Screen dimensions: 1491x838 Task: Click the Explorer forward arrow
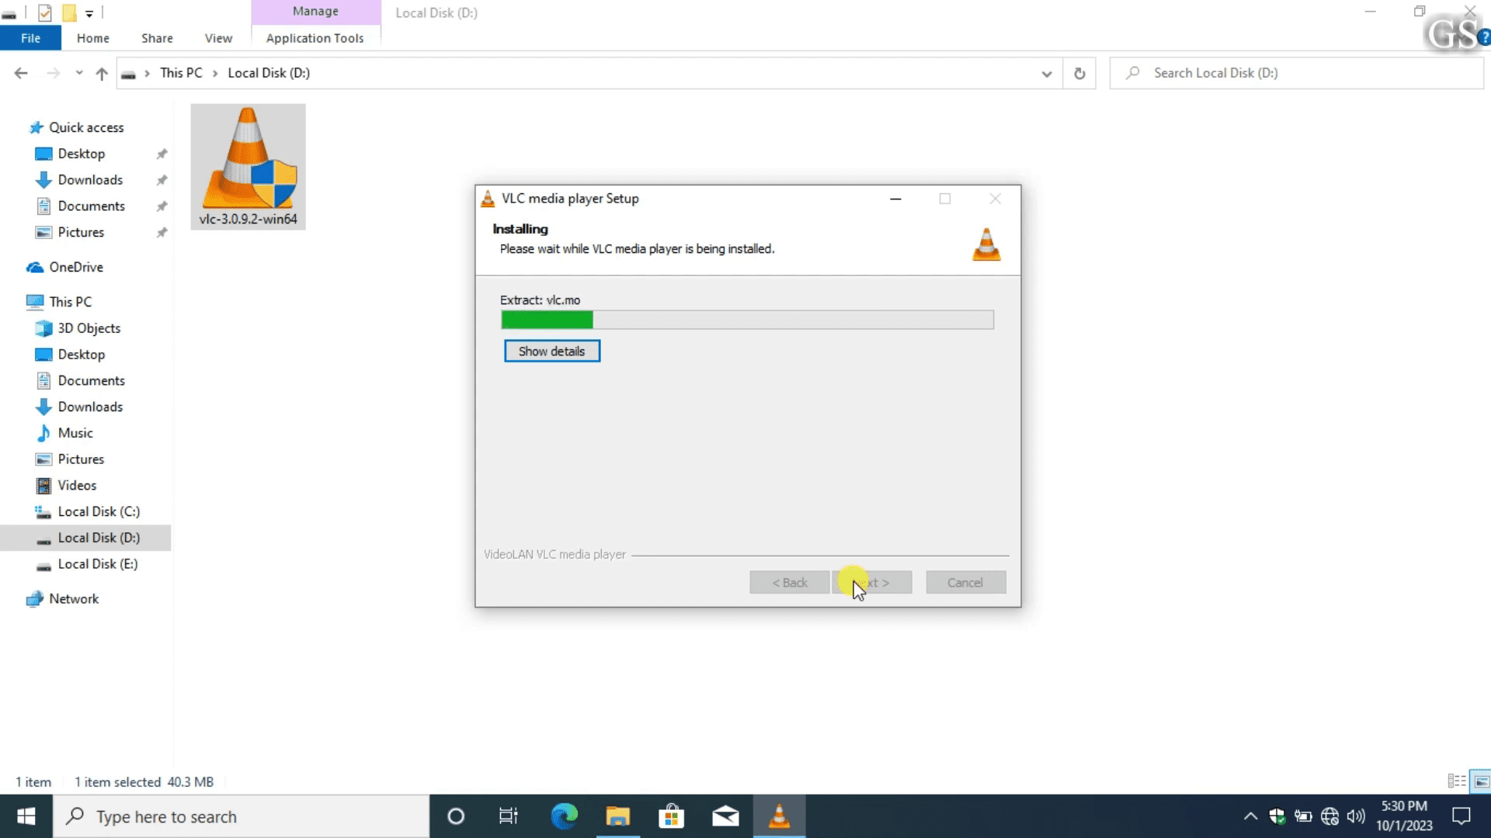53,73
